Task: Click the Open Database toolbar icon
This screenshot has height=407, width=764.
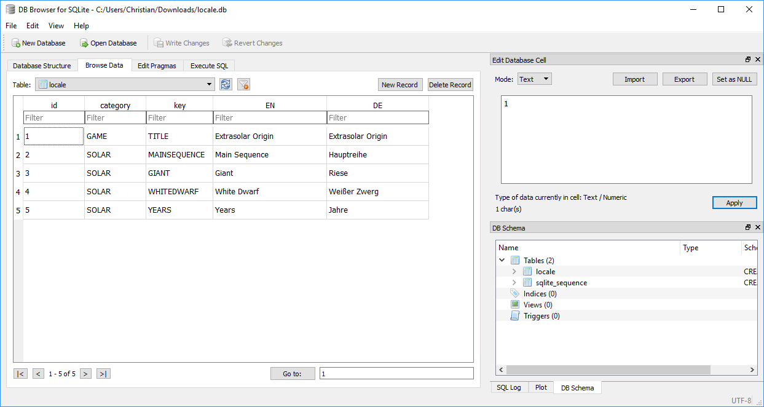Action: point(84,43)
